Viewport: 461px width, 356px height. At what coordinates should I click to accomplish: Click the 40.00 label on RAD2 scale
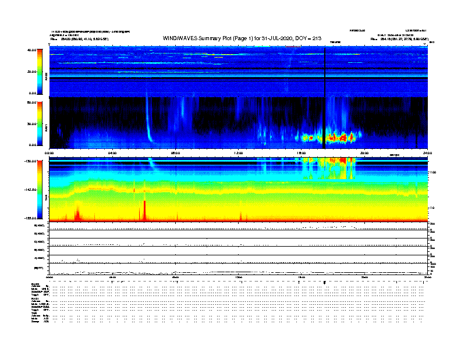pos(31,50)
